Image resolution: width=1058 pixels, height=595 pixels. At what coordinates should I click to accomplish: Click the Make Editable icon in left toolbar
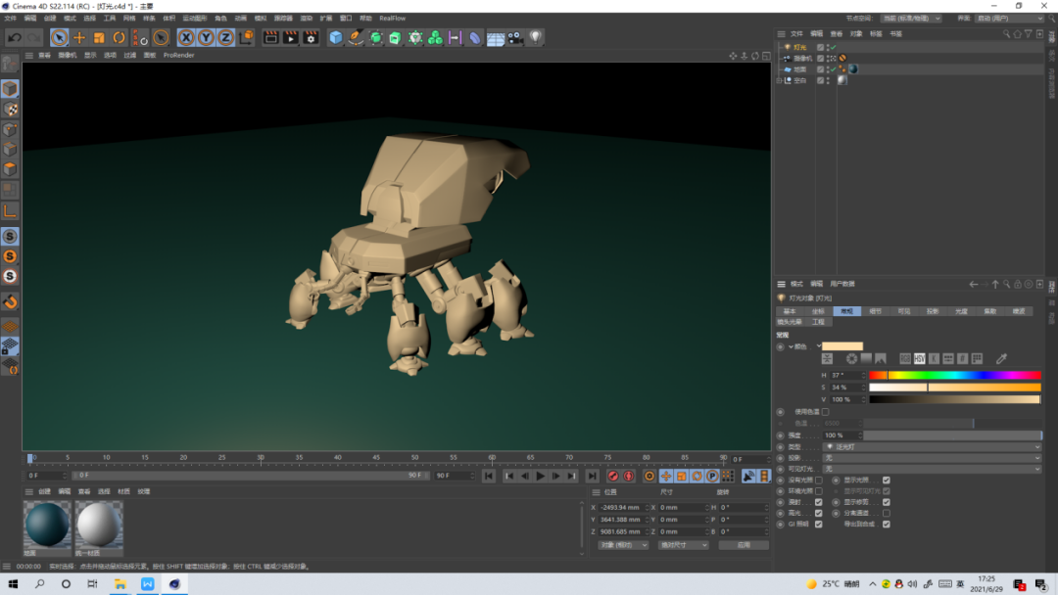[10, 65]
